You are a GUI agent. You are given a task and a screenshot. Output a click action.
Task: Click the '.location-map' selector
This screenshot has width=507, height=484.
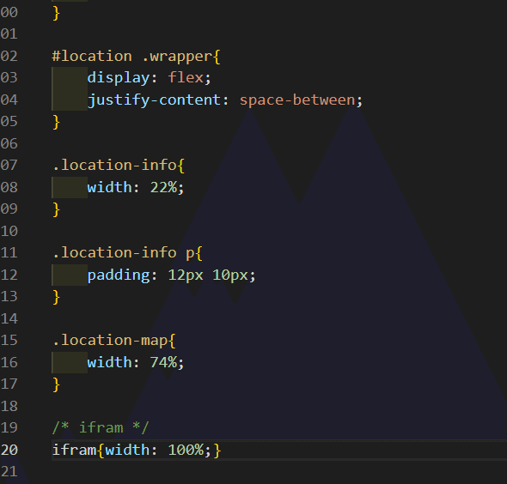pyautogui.click(x=110, y=341)
